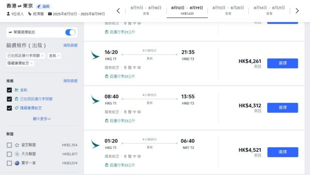Click the travel dates 2025年8月12日 field
The image size is (310, 175).
coord(77,14)
